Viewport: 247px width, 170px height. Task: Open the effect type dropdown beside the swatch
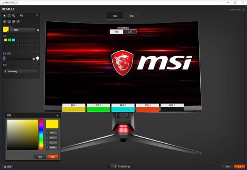pyautogui.click(x=23, y=30)
